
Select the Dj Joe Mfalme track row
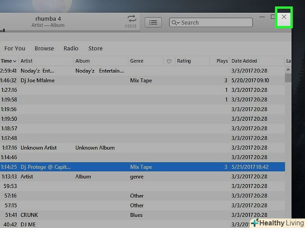coord(126,80)
